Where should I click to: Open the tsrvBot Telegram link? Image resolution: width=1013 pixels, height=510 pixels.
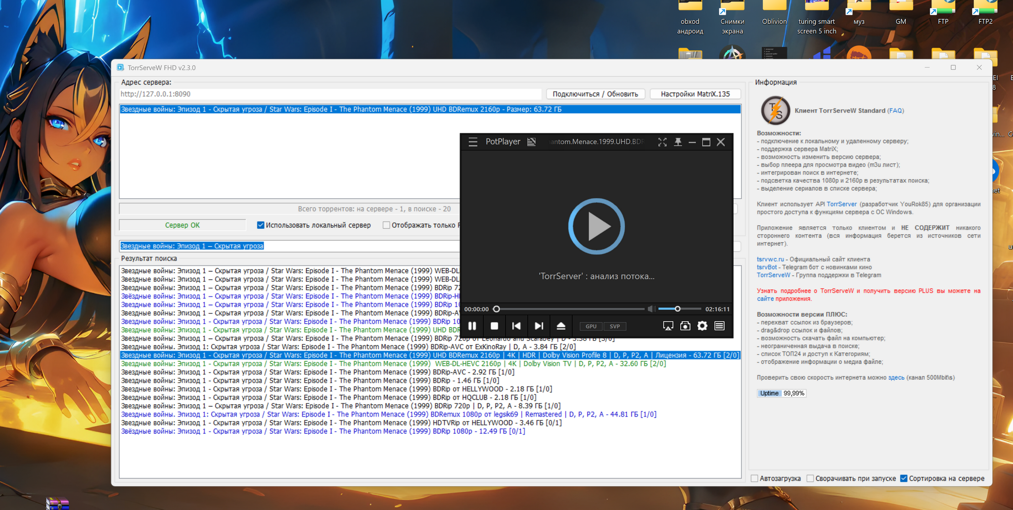pos(767,267)
